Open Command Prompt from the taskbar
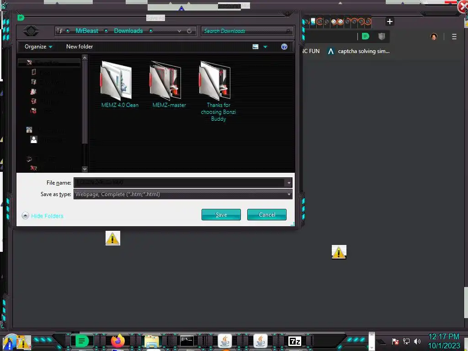This screenshot has height=351, width=468. coord(187,340)
